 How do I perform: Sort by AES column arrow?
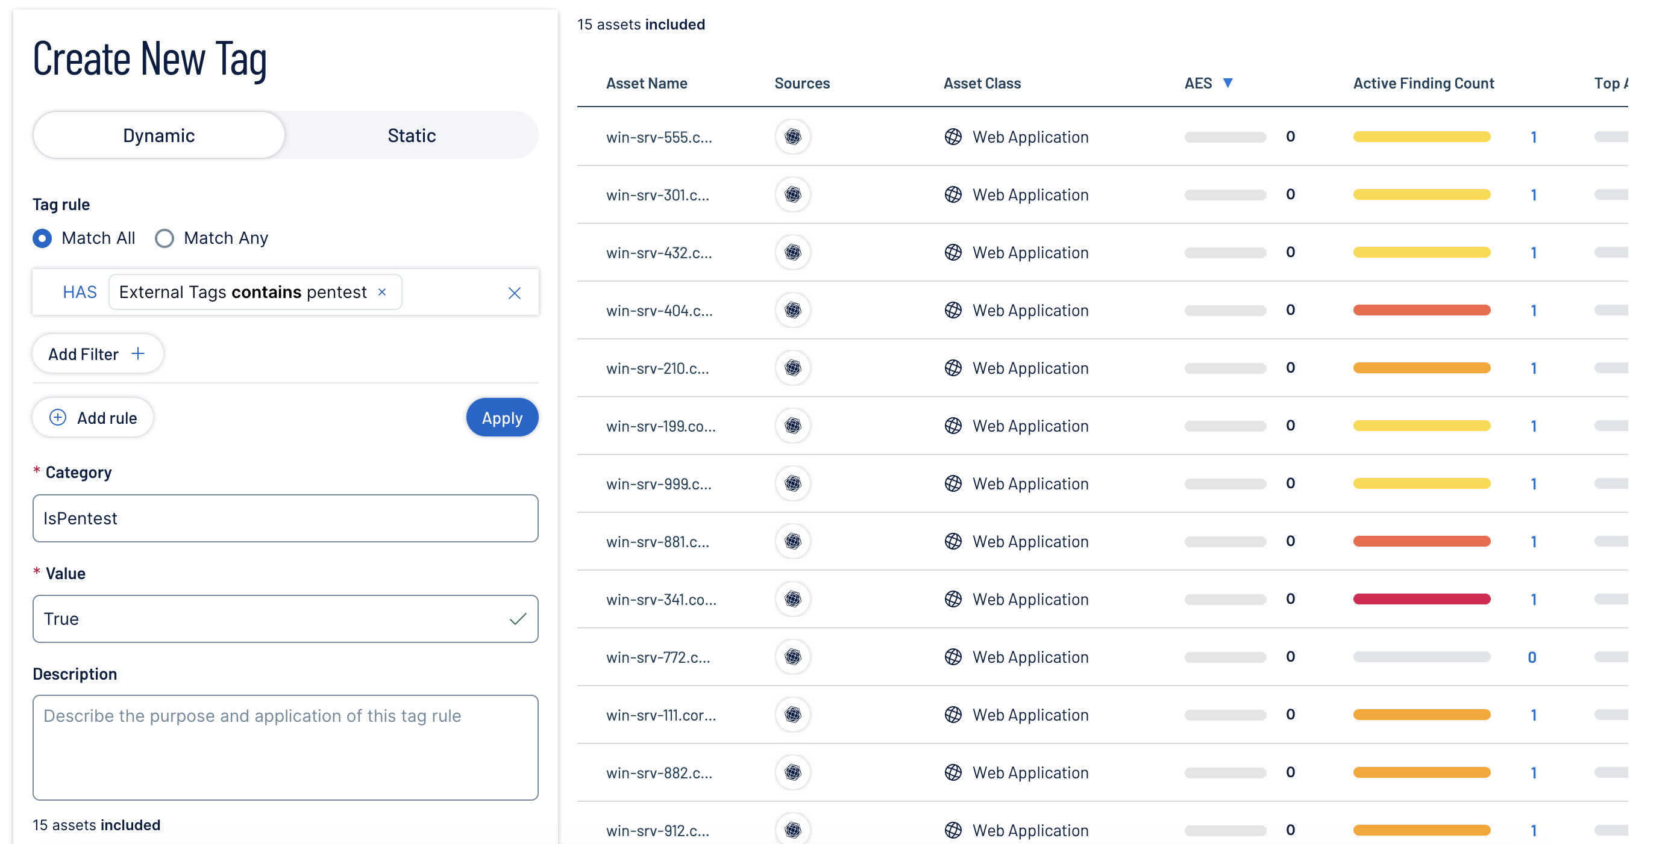[x=1227, y=83]
